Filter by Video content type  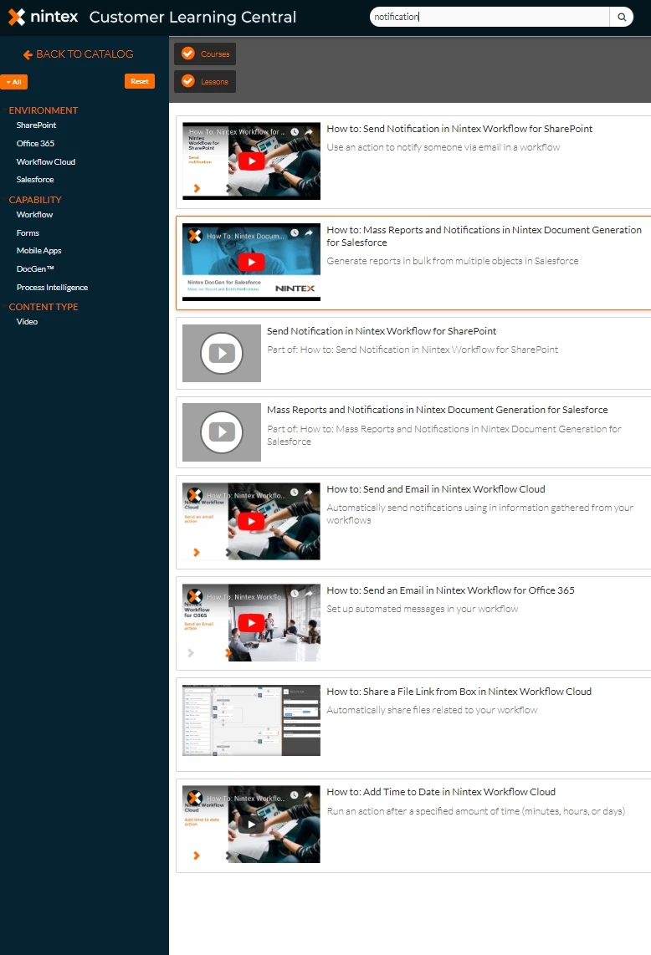click(27, 321)
